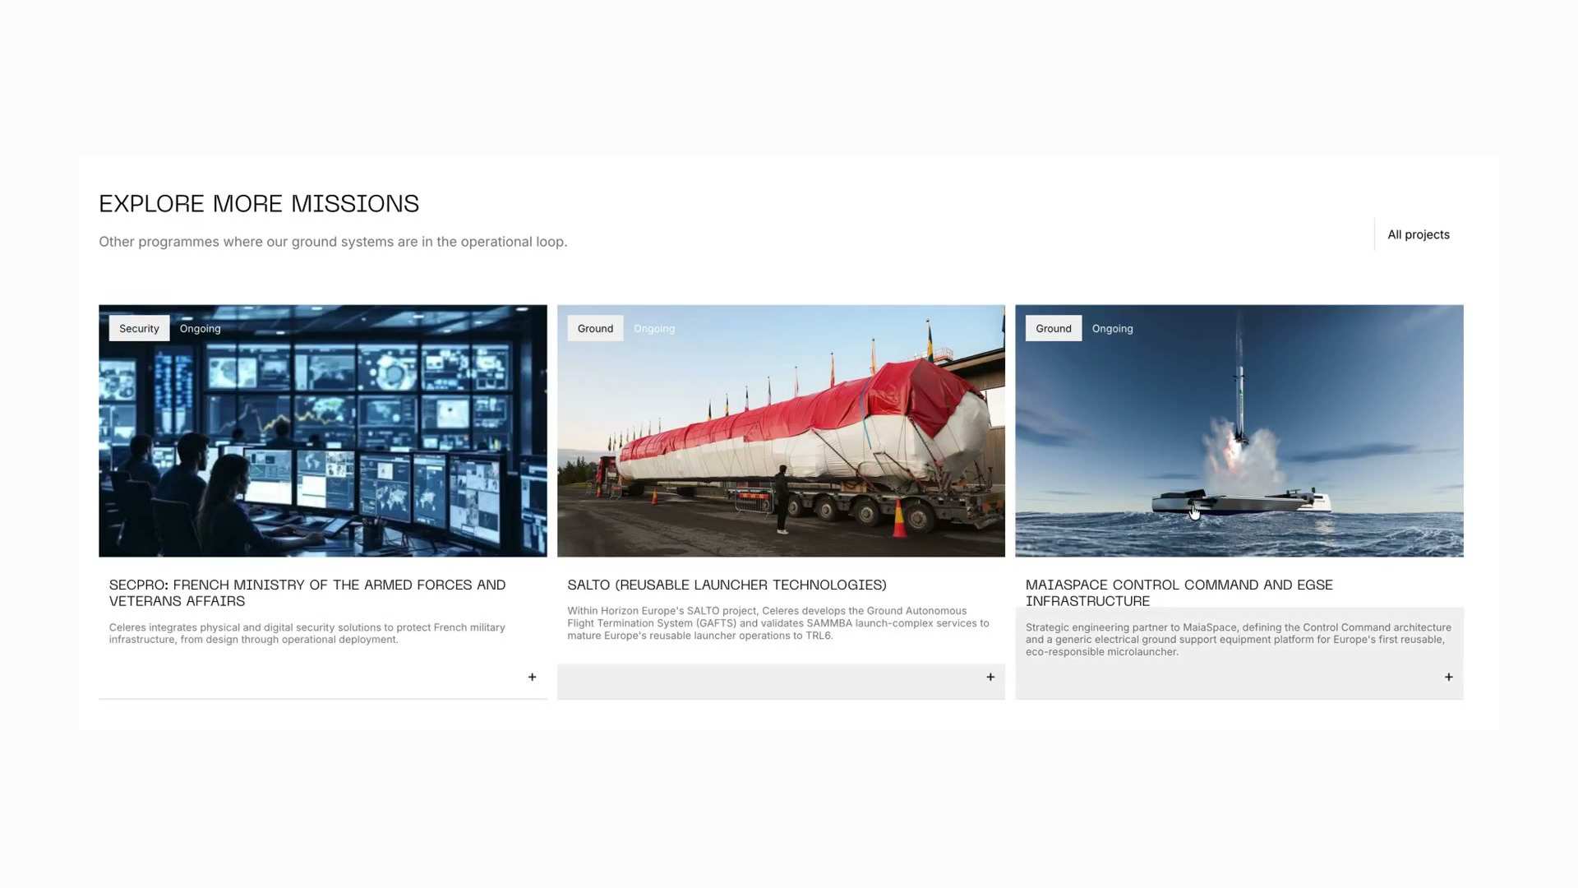Click the Security tag on SECPRO card
Screen dimensions: 1578x888
click(139, 328)
